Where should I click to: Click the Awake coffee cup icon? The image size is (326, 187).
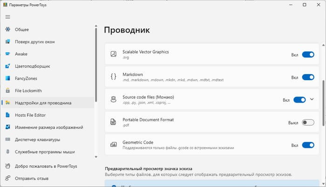[x=8, y=54]
